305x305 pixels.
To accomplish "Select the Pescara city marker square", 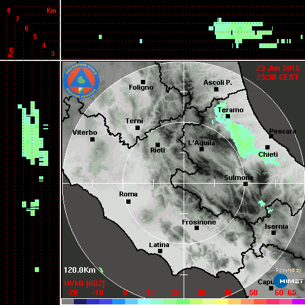I will 271,136.
